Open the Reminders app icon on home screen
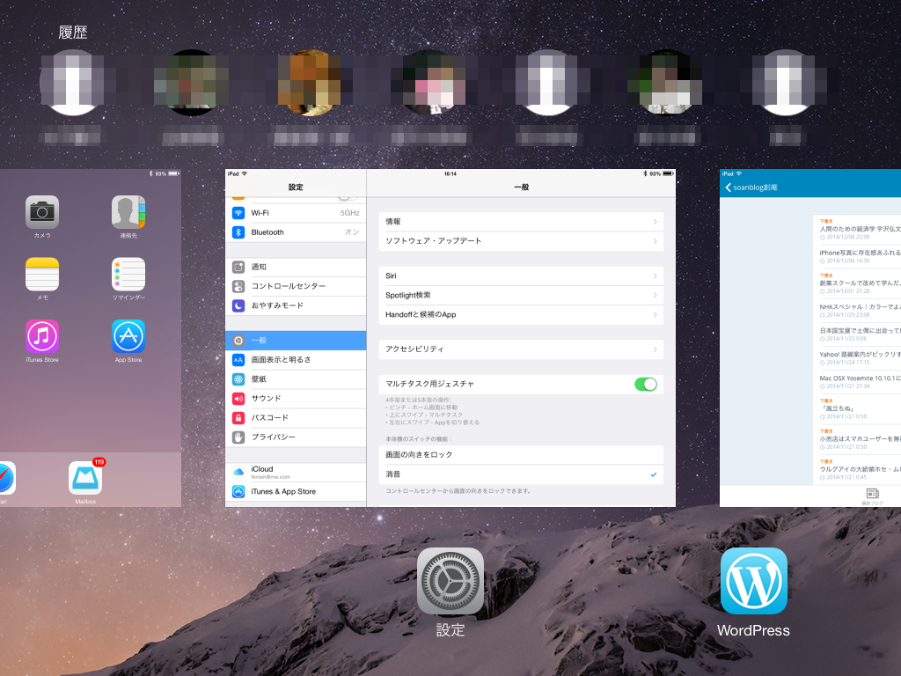The height and width of the screenshot is (676, 901). point(128,275)
